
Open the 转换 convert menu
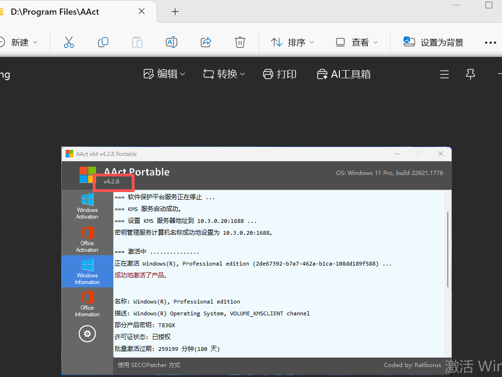(224, 74)
